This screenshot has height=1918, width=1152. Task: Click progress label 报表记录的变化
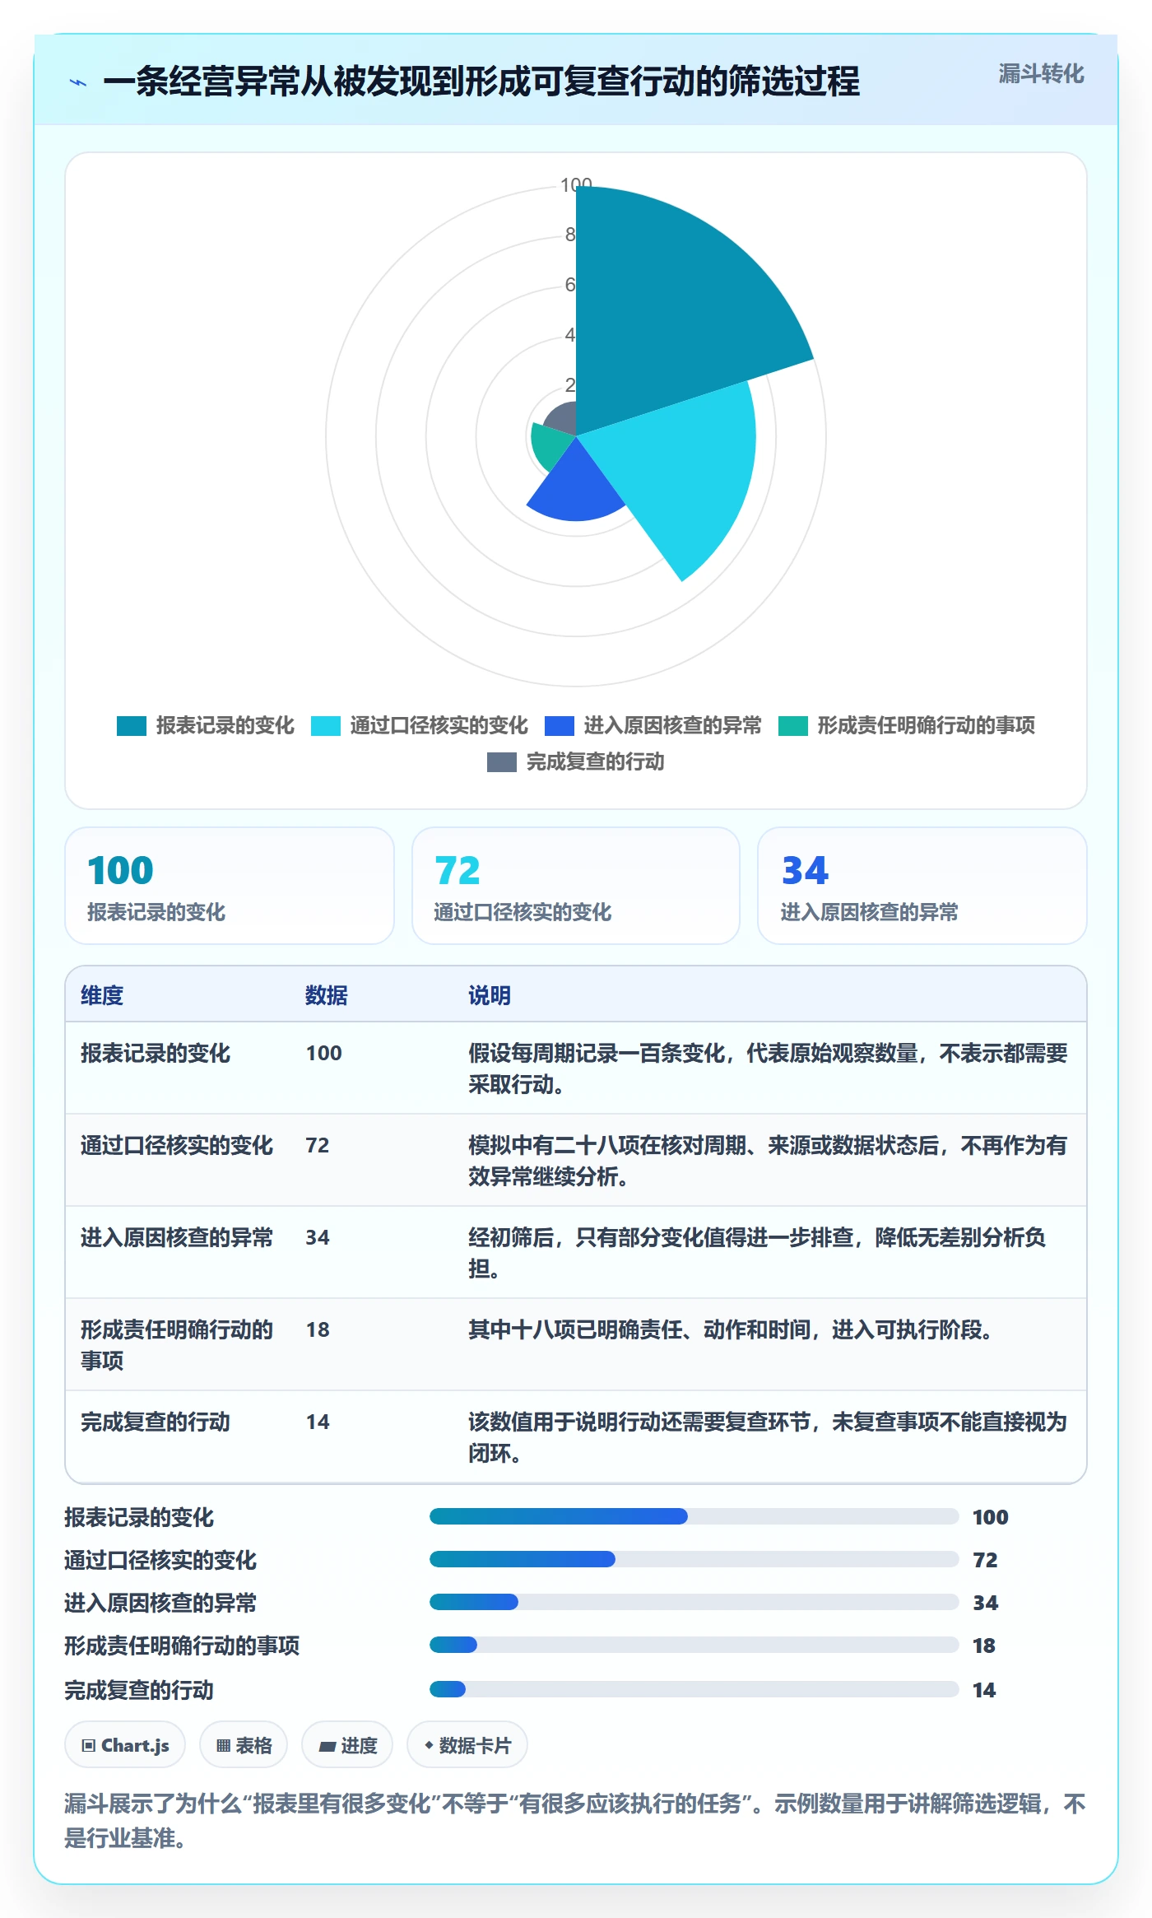(x=139, y=1517)
